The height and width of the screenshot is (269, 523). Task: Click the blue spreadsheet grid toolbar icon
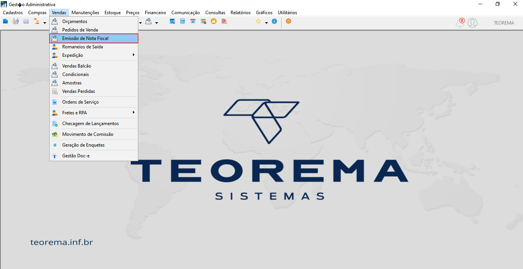[x=172, y=21]
